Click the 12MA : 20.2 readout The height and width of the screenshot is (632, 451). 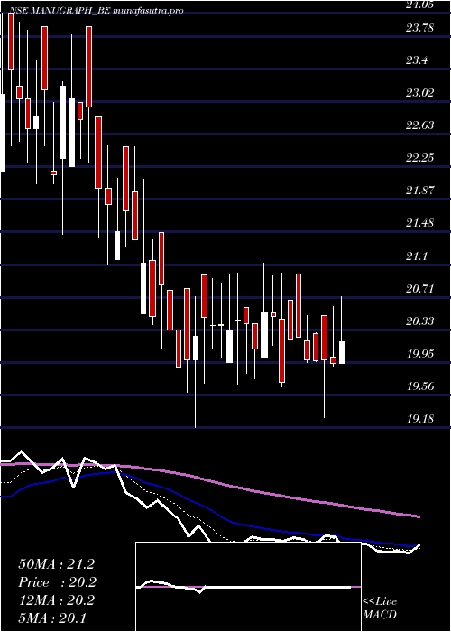[x=56, y=600]
